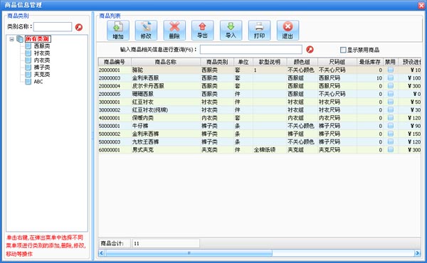Click the 退出 (exit) toolbar button

point(288,30)
